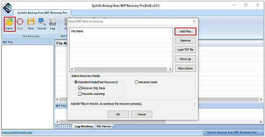Click the Move Down button
The height and width of the screenshot is (137, 265).
[x=185, y=68]
